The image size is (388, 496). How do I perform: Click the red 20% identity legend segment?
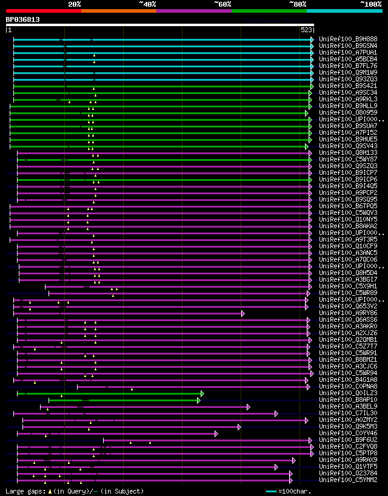(x=44, y=11)
